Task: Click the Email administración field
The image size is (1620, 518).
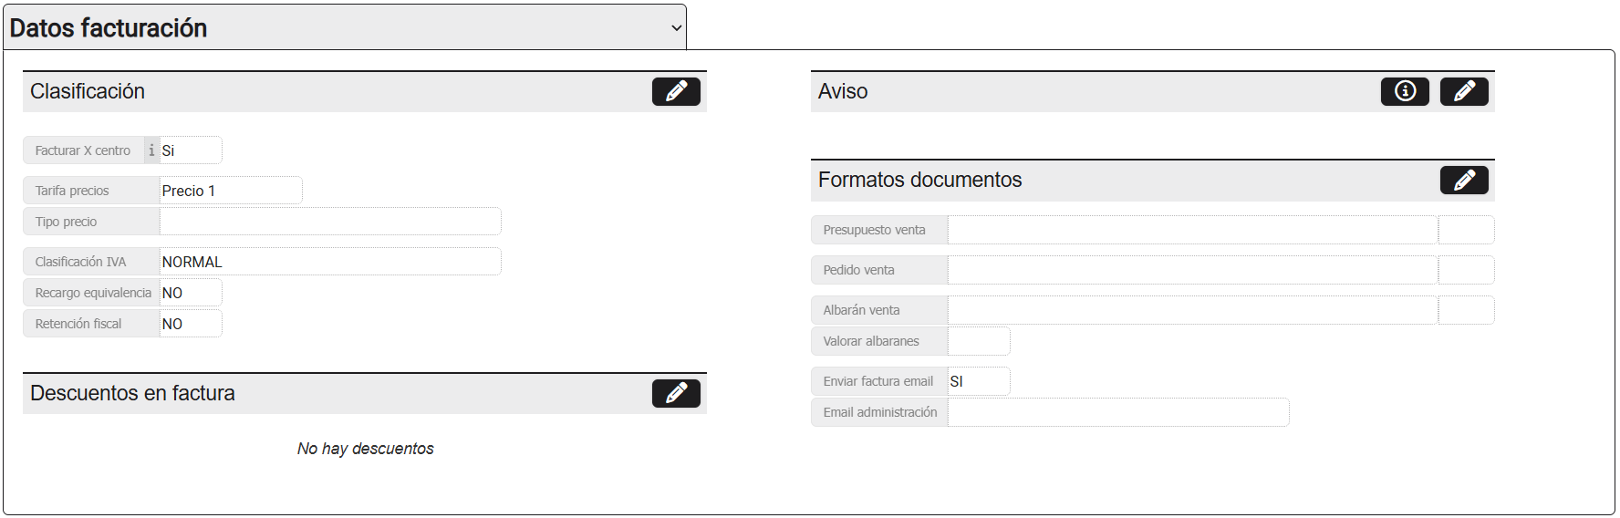Action: click(1118, 412)
